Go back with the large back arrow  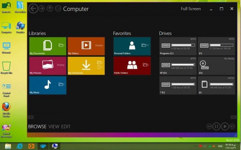[33, 8]
